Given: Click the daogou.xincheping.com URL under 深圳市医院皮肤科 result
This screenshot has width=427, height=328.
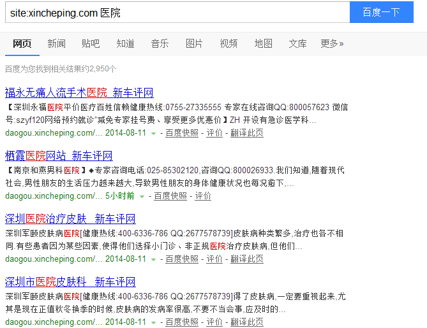Looking at the screenshot, I should pos(54,322).
